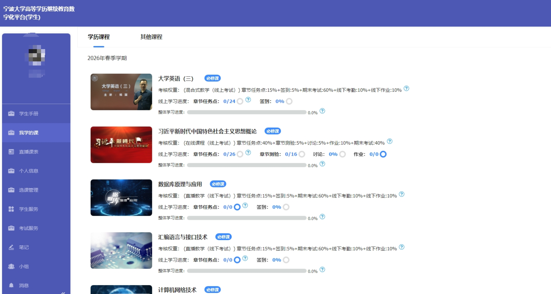Screen dimensions: 551x294
Task: Click the 0/16 章节测验 value
Action: (291, 154)
